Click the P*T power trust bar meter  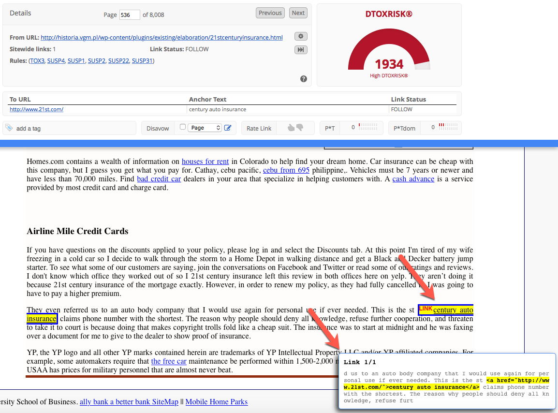point(368,126)
